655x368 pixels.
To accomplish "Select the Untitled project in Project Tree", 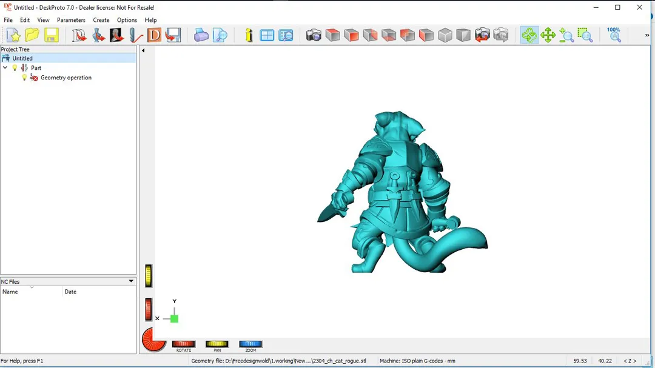I will 22,58.
